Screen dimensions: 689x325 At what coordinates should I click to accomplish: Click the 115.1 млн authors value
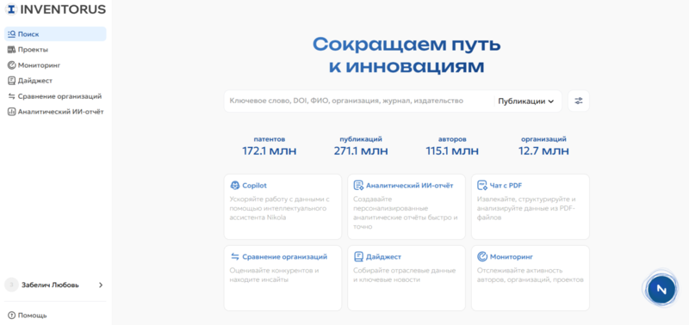point(452,150)
